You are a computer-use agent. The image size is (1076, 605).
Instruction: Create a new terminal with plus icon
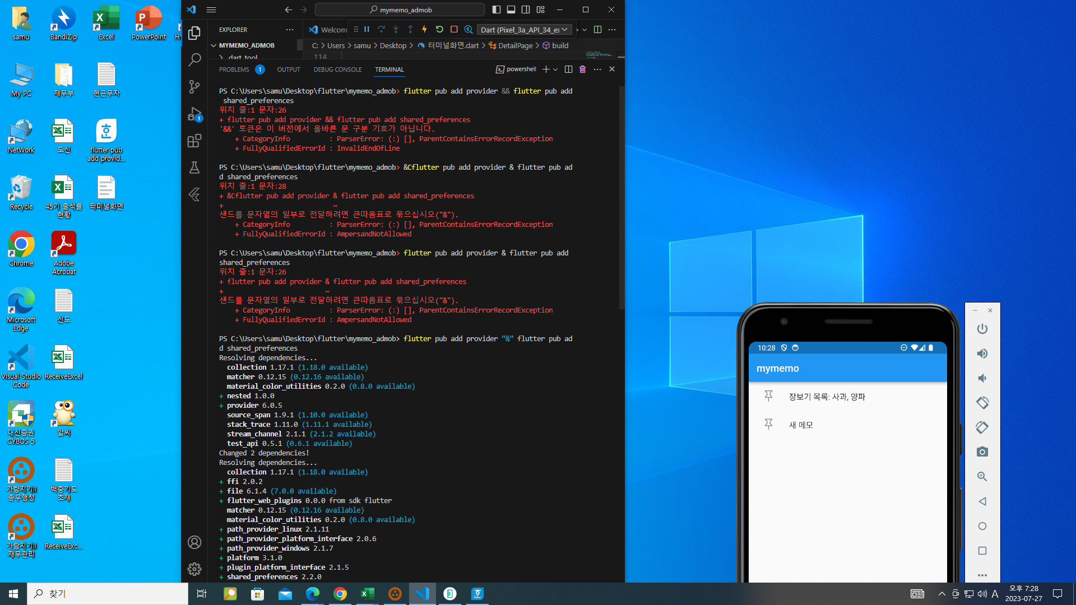[546, 69]
